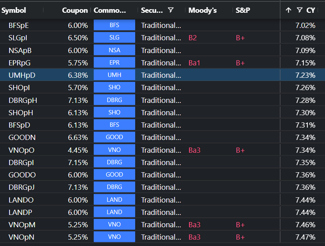Click the Common column header

(110, 10)
